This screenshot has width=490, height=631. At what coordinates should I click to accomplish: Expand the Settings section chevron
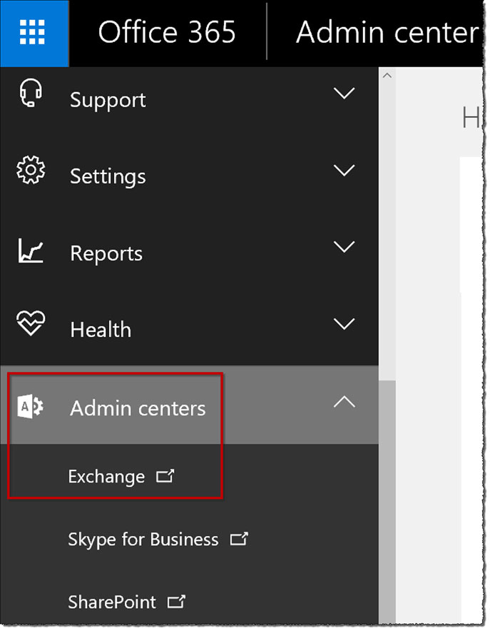pos(344,171)
